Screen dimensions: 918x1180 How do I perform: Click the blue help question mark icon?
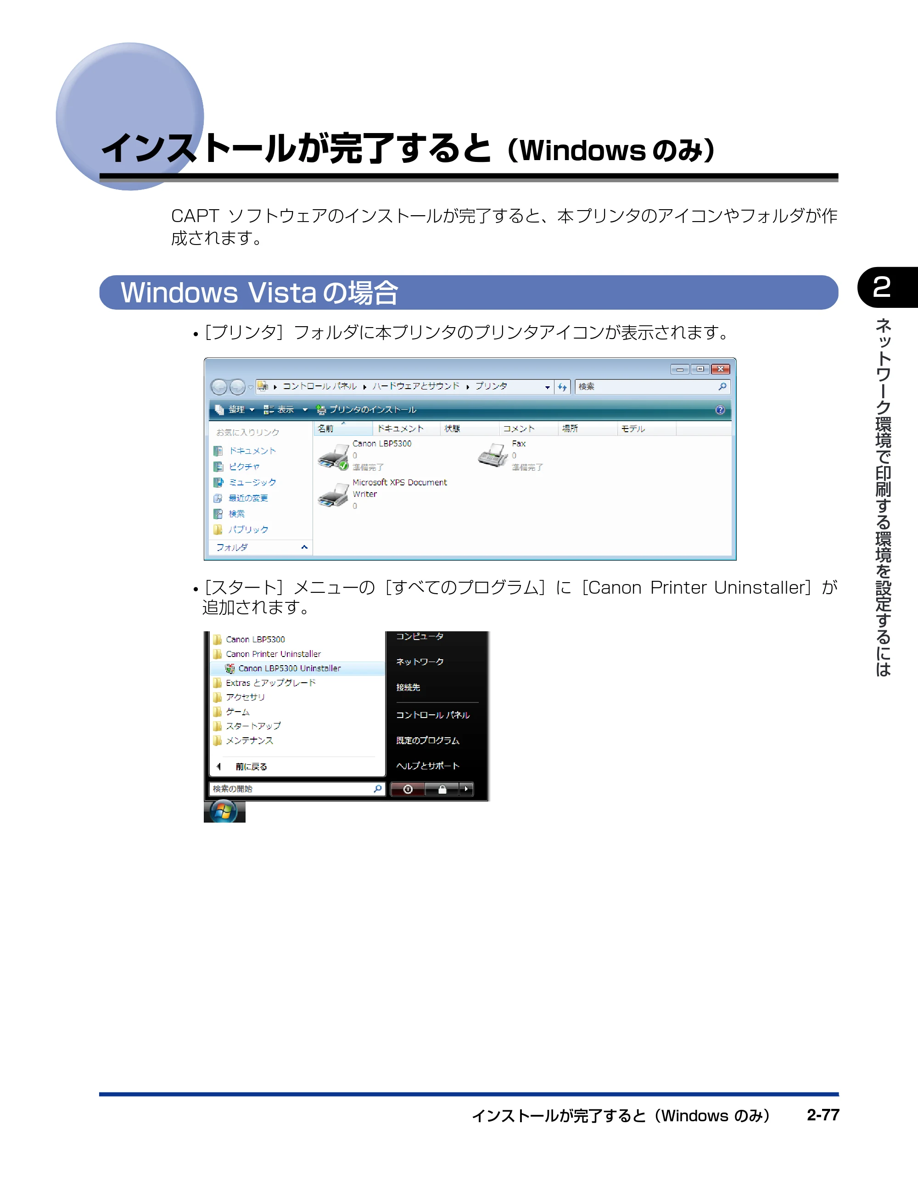[x=720, y=410]
